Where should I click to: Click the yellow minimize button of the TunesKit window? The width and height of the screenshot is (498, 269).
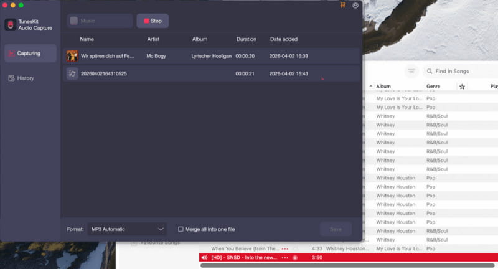(x=12, y=5)
